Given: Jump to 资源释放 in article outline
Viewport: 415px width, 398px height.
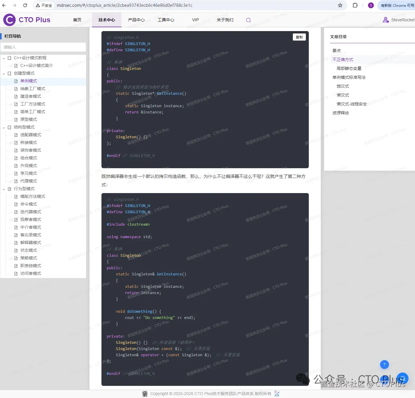Looking at the screenshot, I should [340, 113].
